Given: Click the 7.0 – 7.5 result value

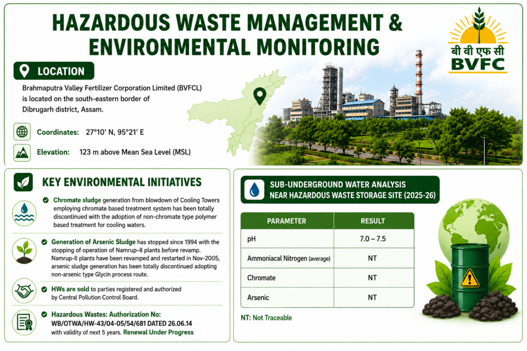Looking at the screenshot, I should coord(373,239).
